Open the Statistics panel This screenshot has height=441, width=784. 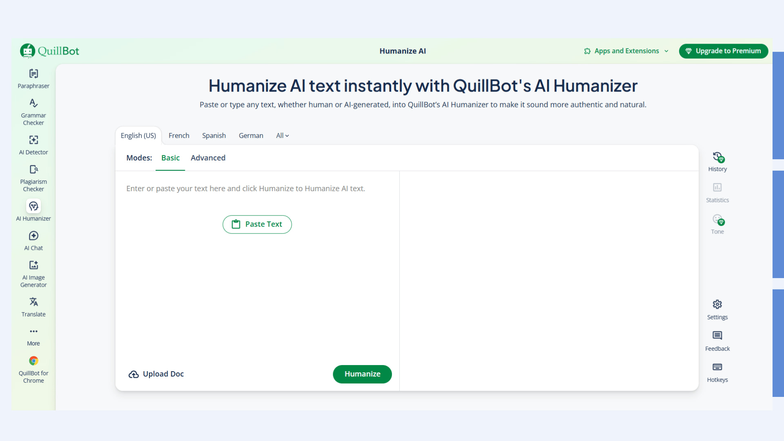click(x=717, y=192)
